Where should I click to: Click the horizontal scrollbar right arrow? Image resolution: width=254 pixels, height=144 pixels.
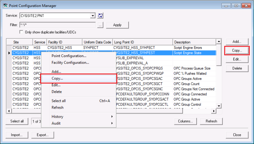(x=214, y=111)
